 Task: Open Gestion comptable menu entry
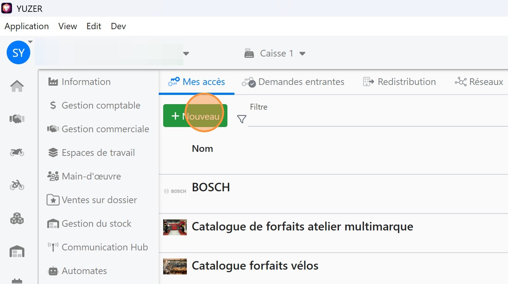tap(100, 106)
